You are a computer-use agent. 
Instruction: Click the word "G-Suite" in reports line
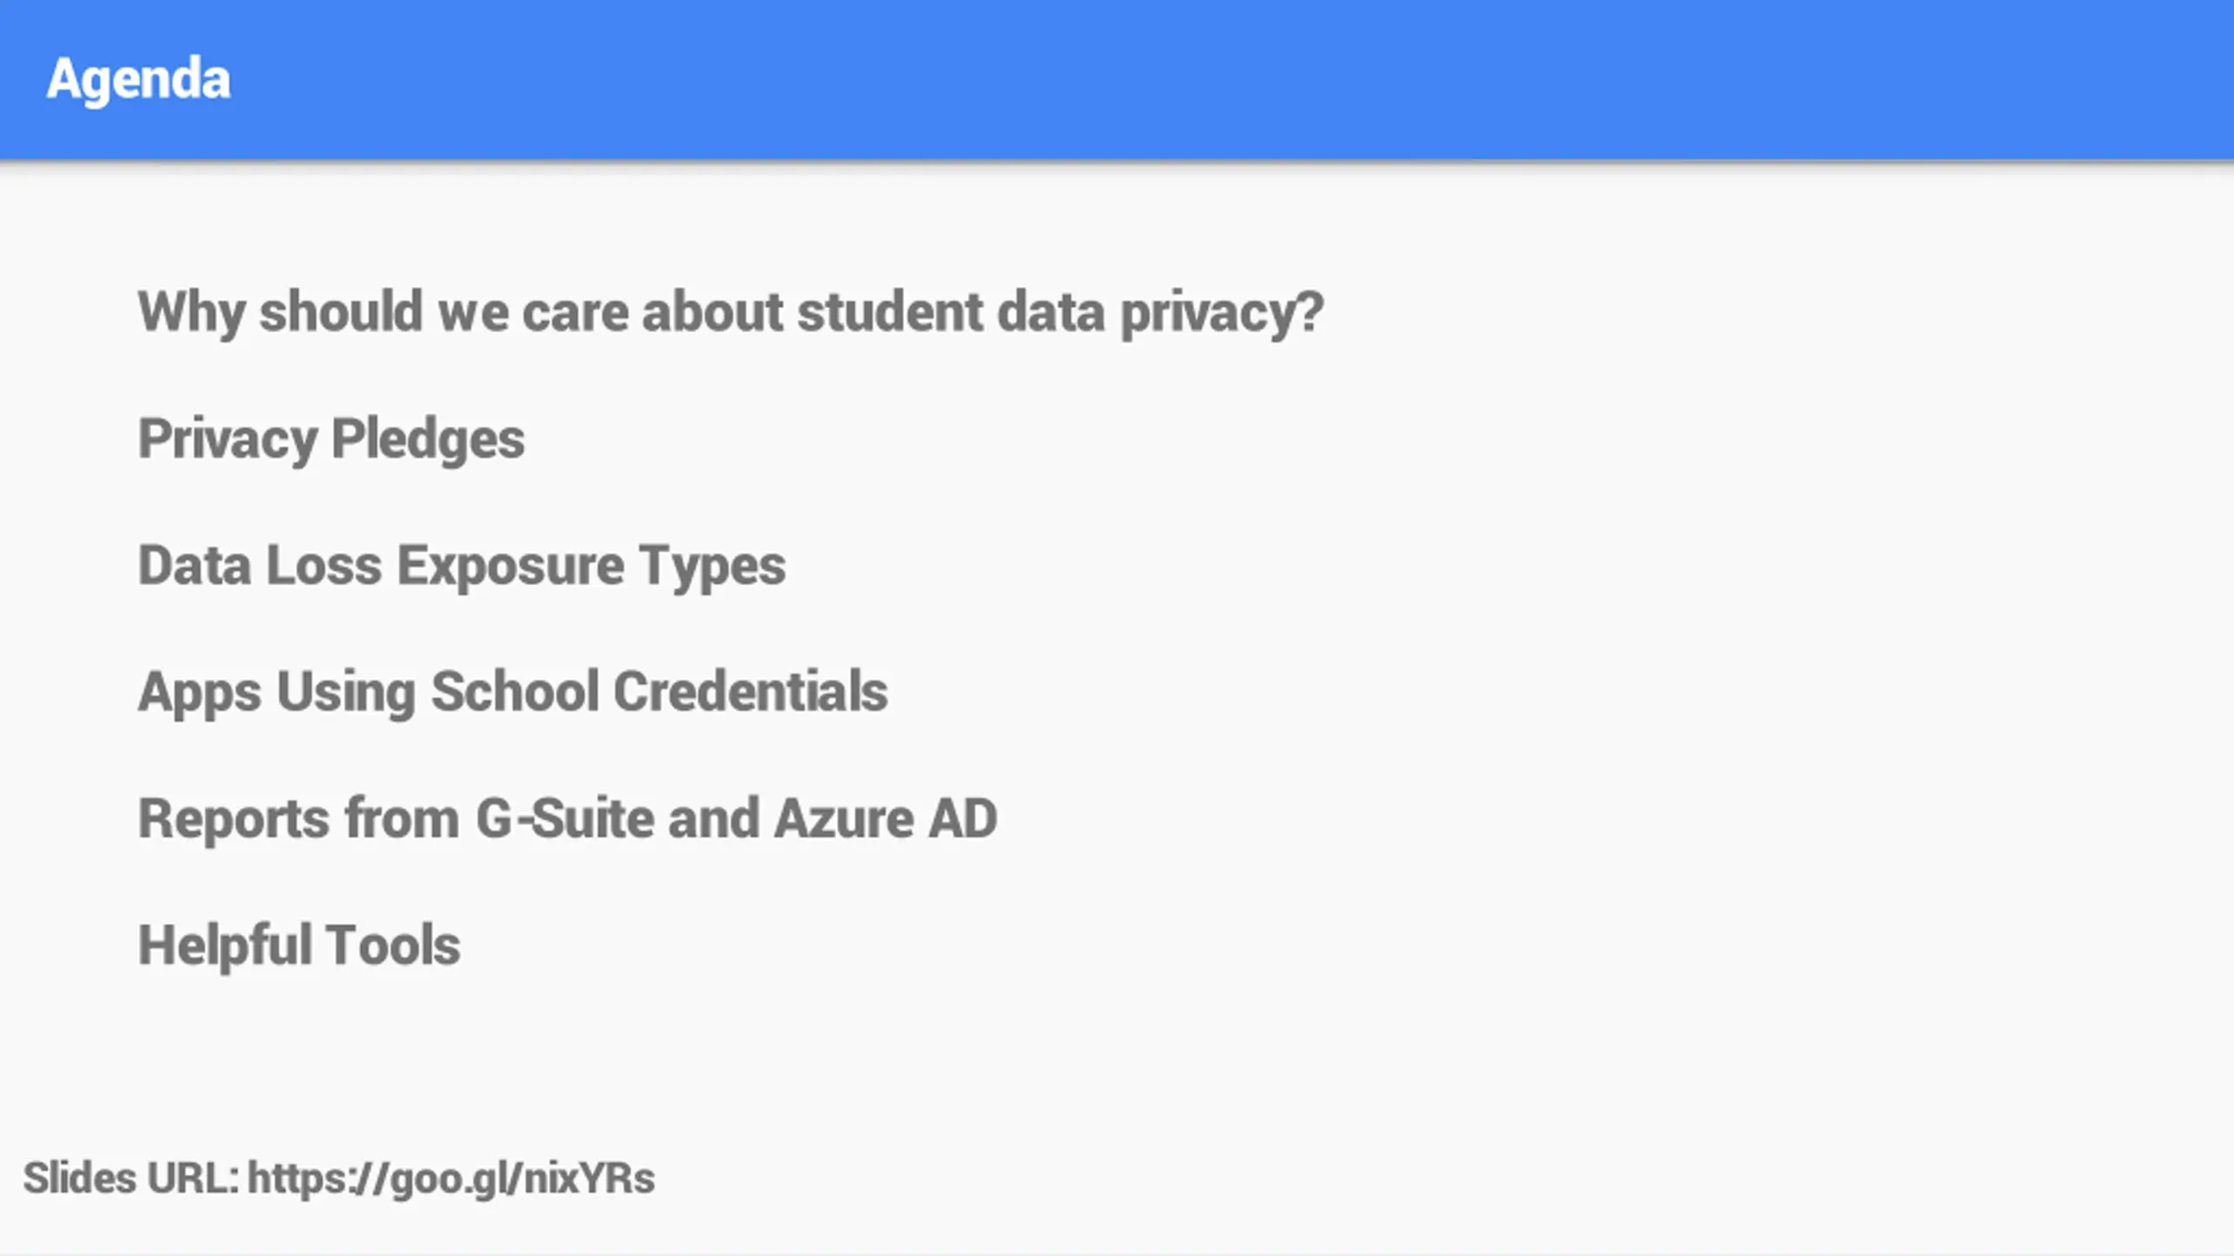[x=565, y=819]
